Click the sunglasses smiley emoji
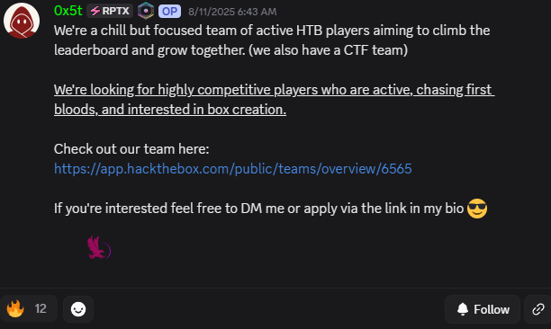Screen dimensions: 551x329 [477, 209]
